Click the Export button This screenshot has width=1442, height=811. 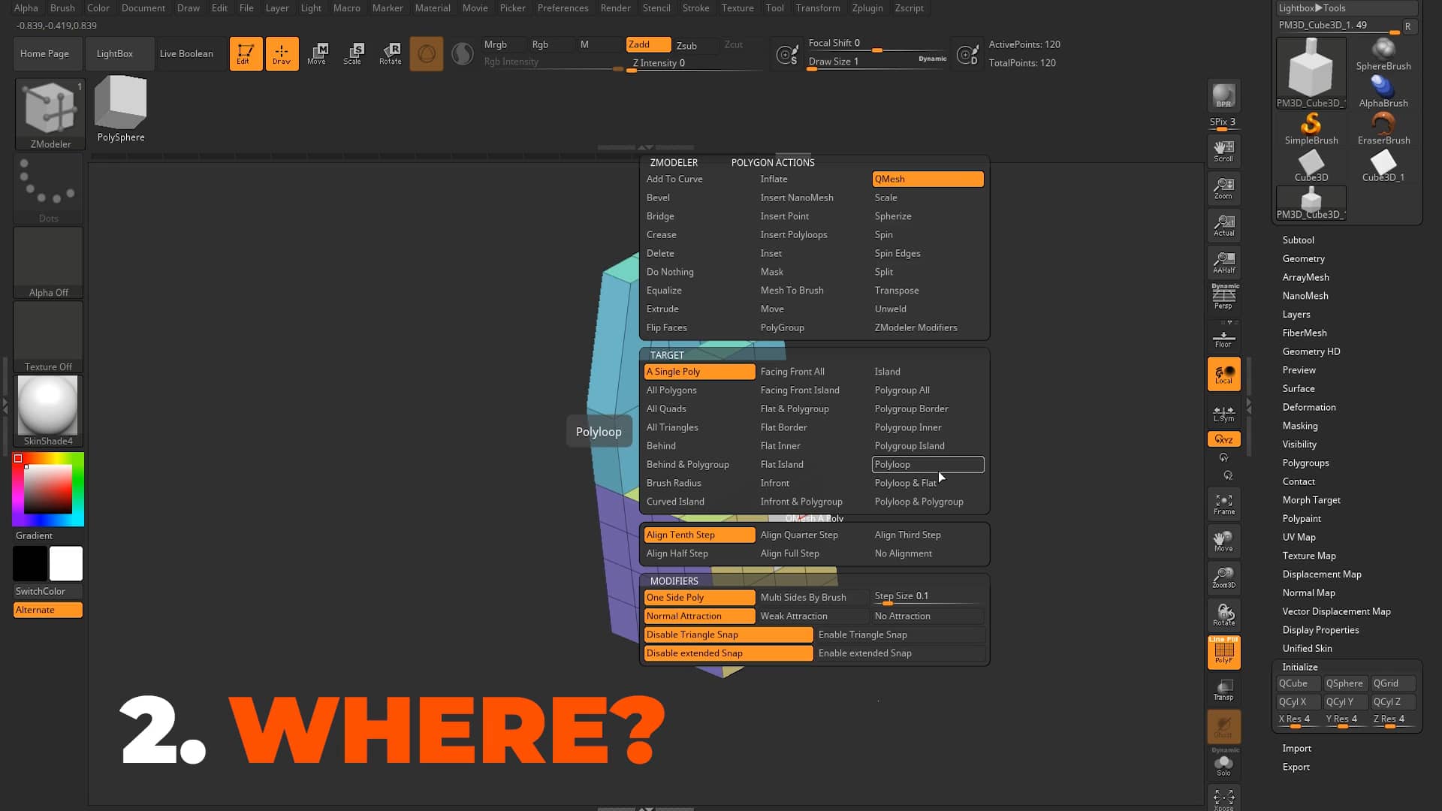(1296, 767)
